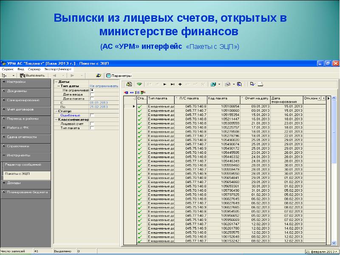Click the start date field 01.01.2013
The image size is (340, 255).
[99, 103]
